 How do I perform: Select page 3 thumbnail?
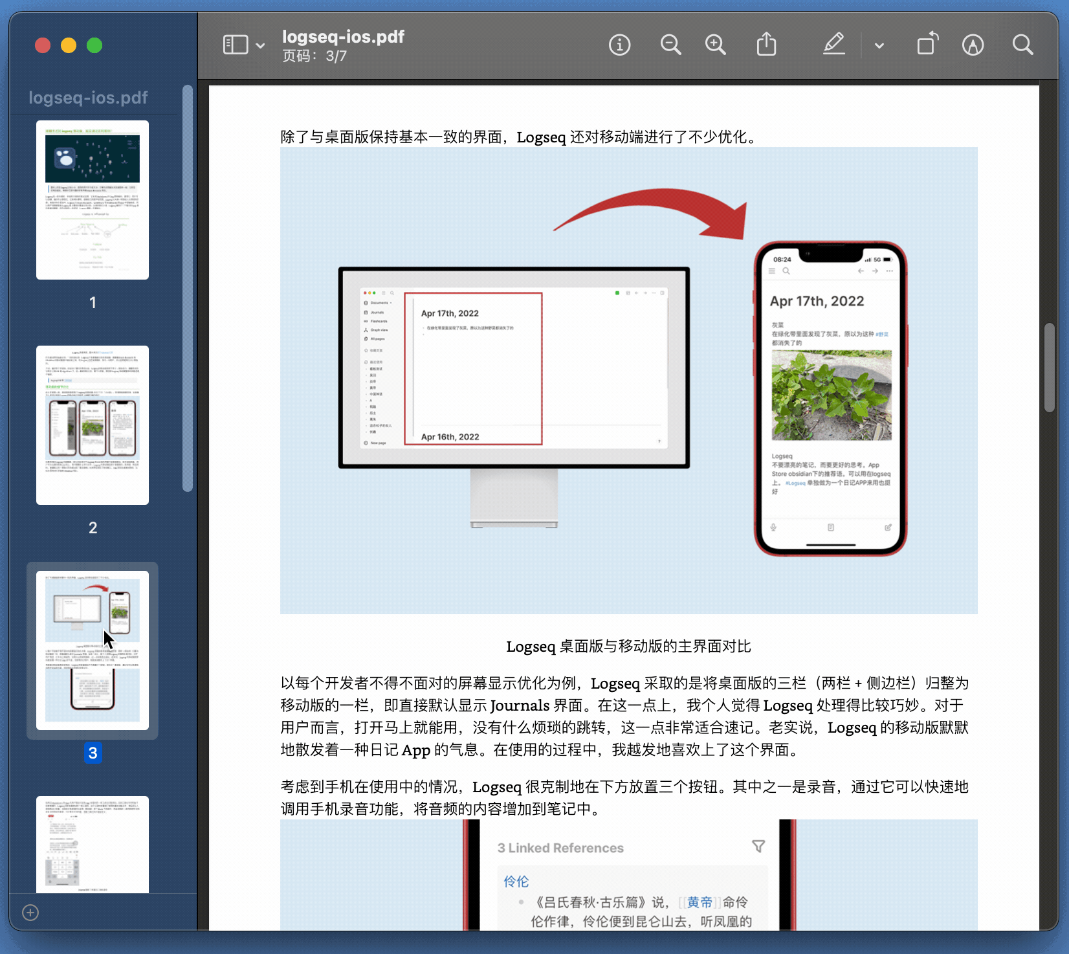click(x=93, y=650)
